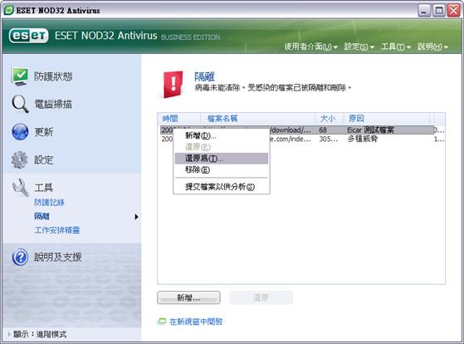Open the 說明(H) dropdown menu
The image size is (464, 344).
432,47
